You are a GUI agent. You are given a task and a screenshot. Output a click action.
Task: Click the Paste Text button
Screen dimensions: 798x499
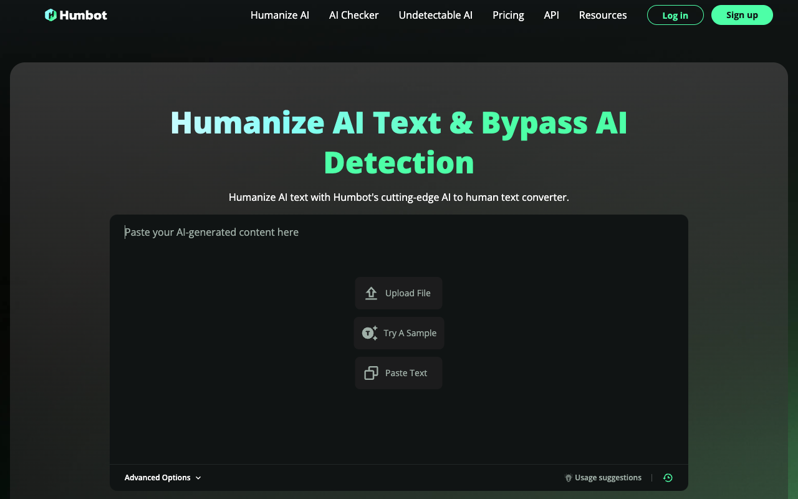coord(399,373)
